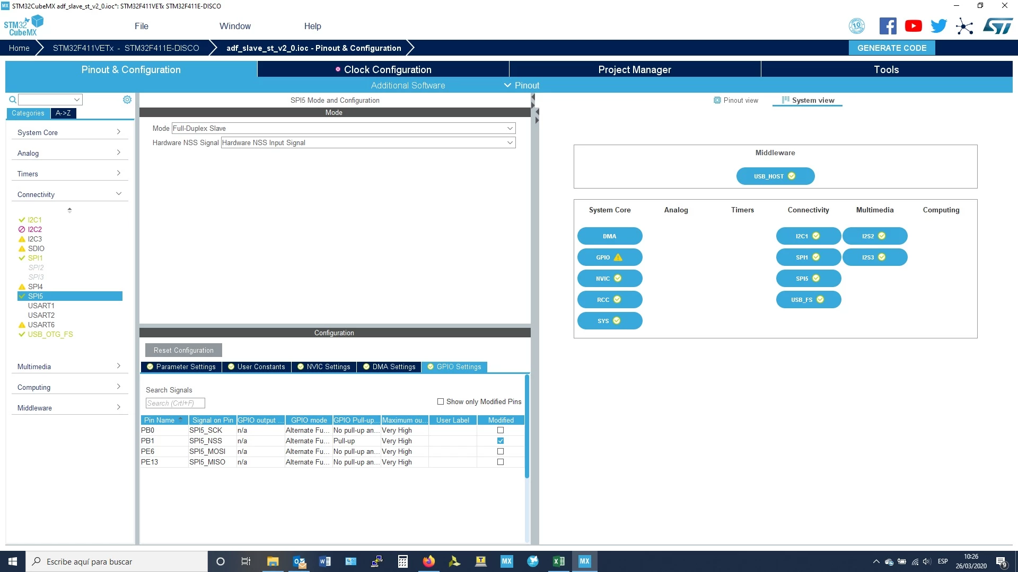
Task: Click the Search Signals input field
Action: [x=175, y=403]
